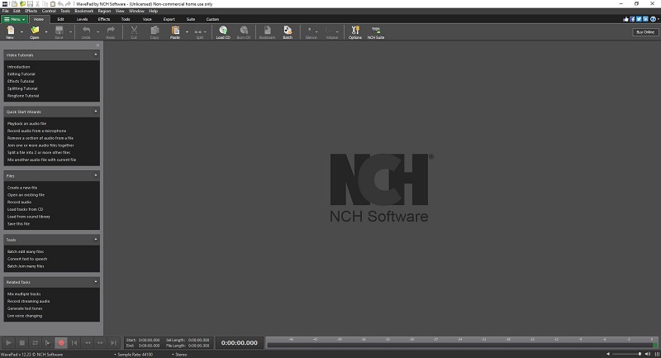Click the Burn CD icon
Viewport: 661px width, 358px height.
point(244,30)
